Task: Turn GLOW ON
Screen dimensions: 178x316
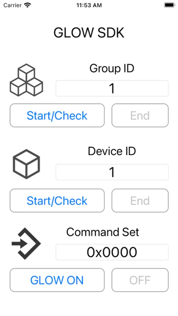Action: pyautogui.click(x=57, y=280)
